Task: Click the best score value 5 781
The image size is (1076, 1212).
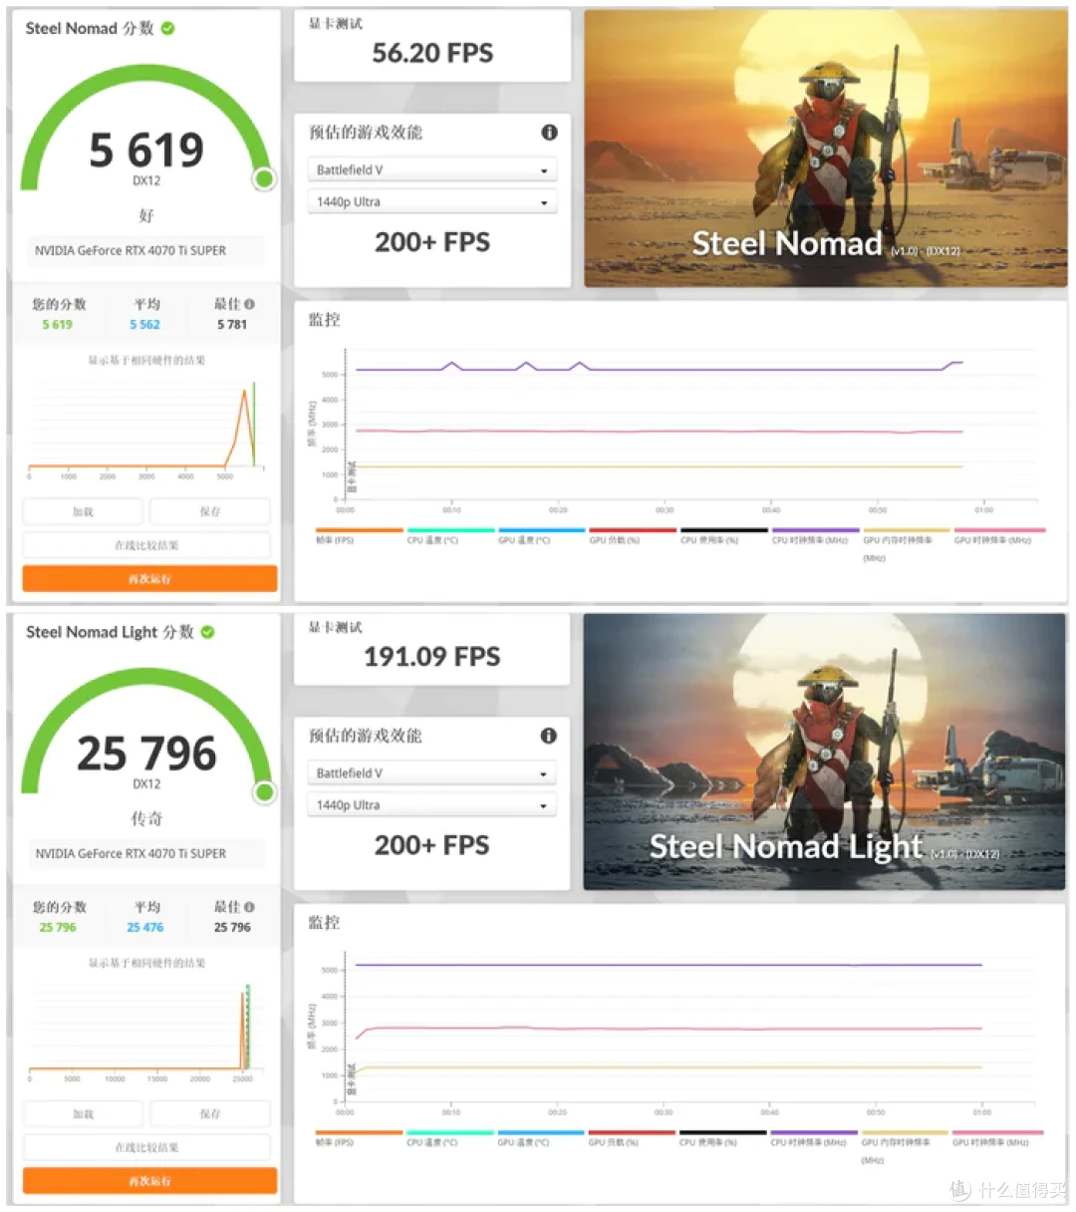Action: tap(232, 325)
